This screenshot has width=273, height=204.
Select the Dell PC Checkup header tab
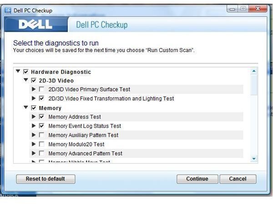click(98, 25)
